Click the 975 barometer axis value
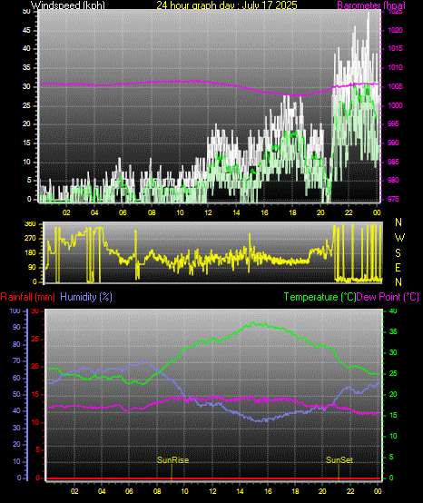Viewport: 423px width, 503px height. (x=393, y=199)
